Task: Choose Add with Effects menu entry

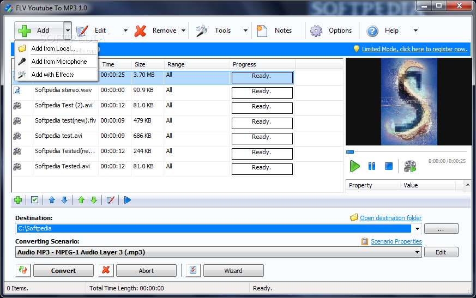Action: coord(56,75)
